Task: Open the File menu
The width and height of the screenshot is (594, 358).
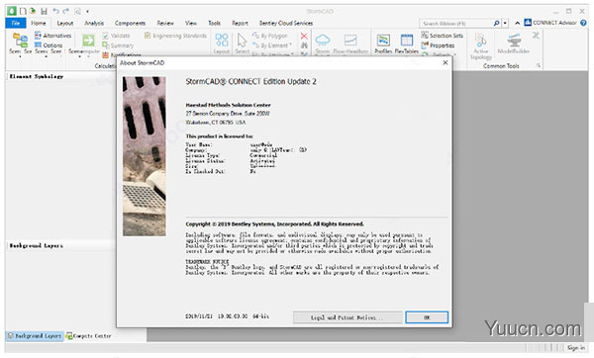Action: pyautogui.click(x=16, y=23)
